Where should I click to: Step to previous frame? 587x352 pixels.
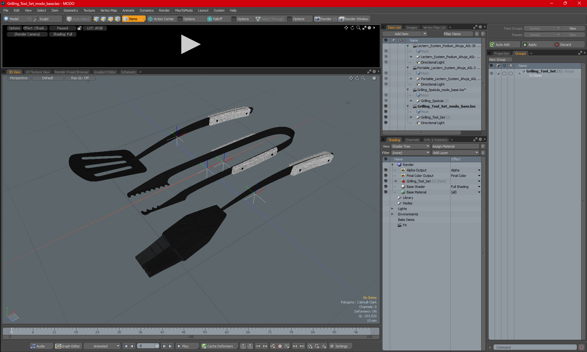click(132, 346)
